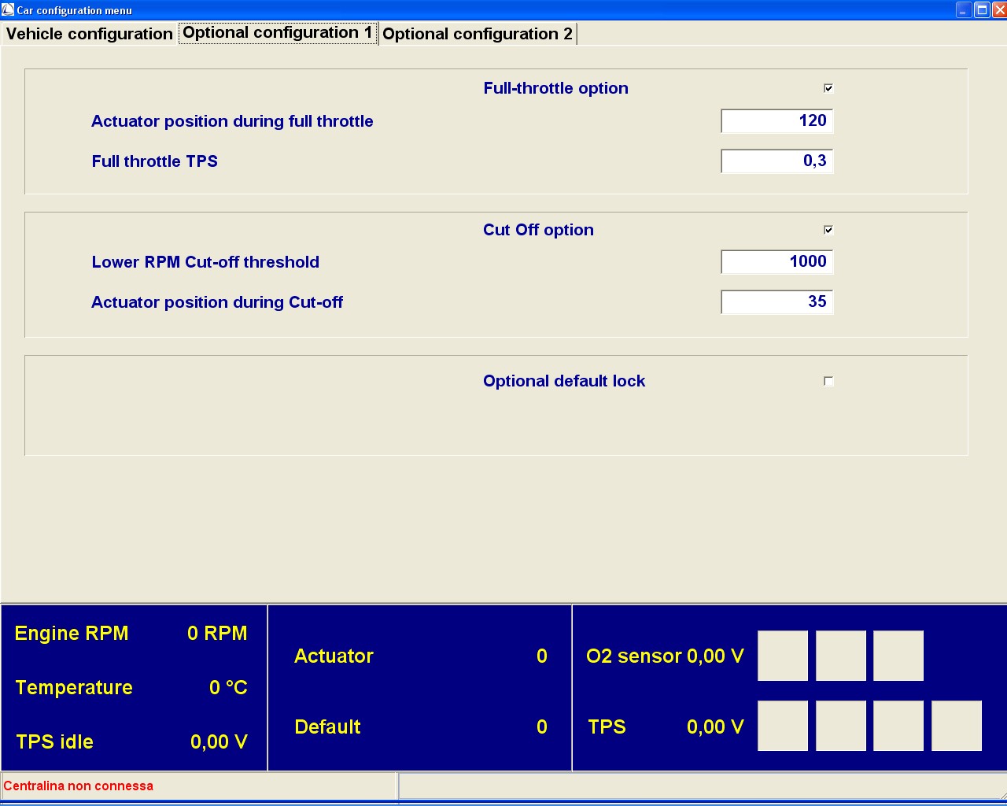Maximize the Car configuration menu window

(x=982, y=10)
